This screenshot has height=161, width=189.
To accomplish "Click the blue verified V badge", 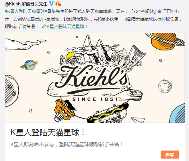I will 51,4.
